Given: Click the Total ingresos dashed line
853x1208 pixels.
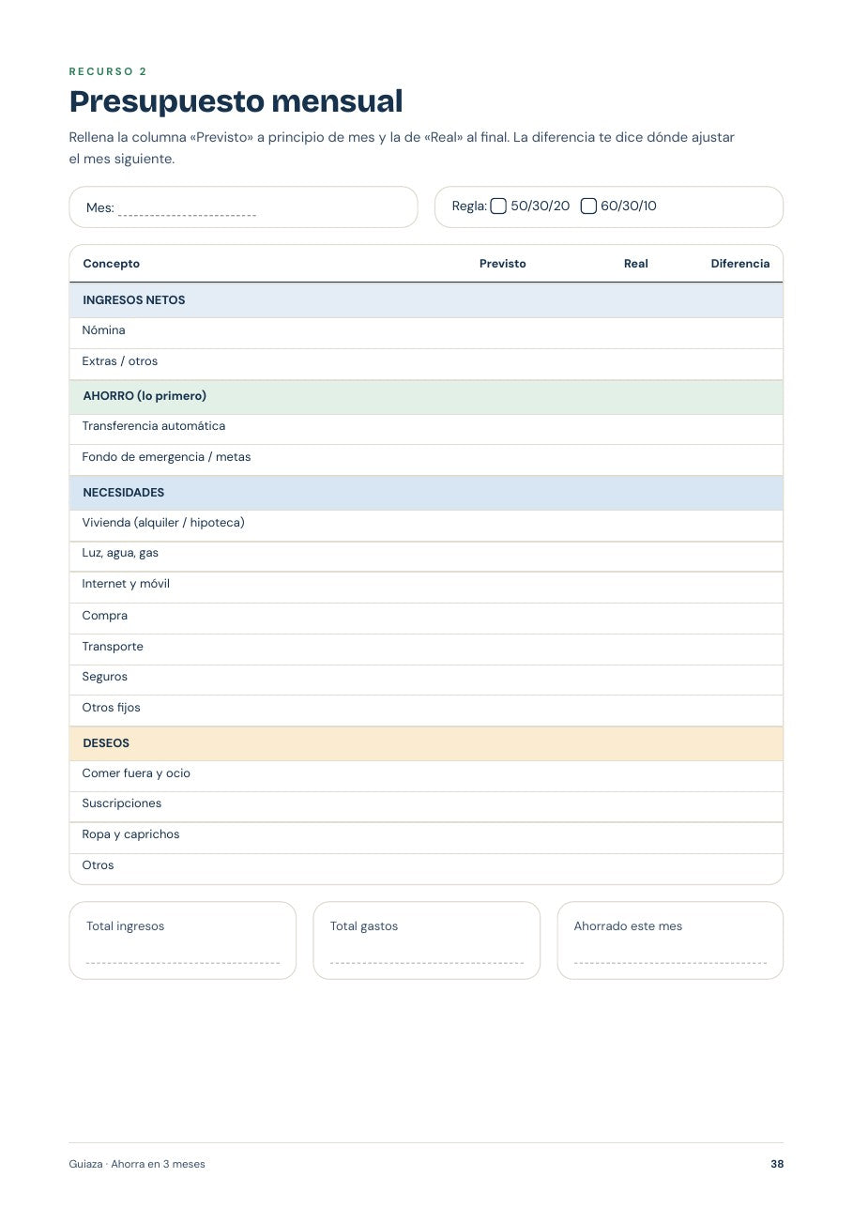Looking at the screenshot, I should click(x=183, y=963).
